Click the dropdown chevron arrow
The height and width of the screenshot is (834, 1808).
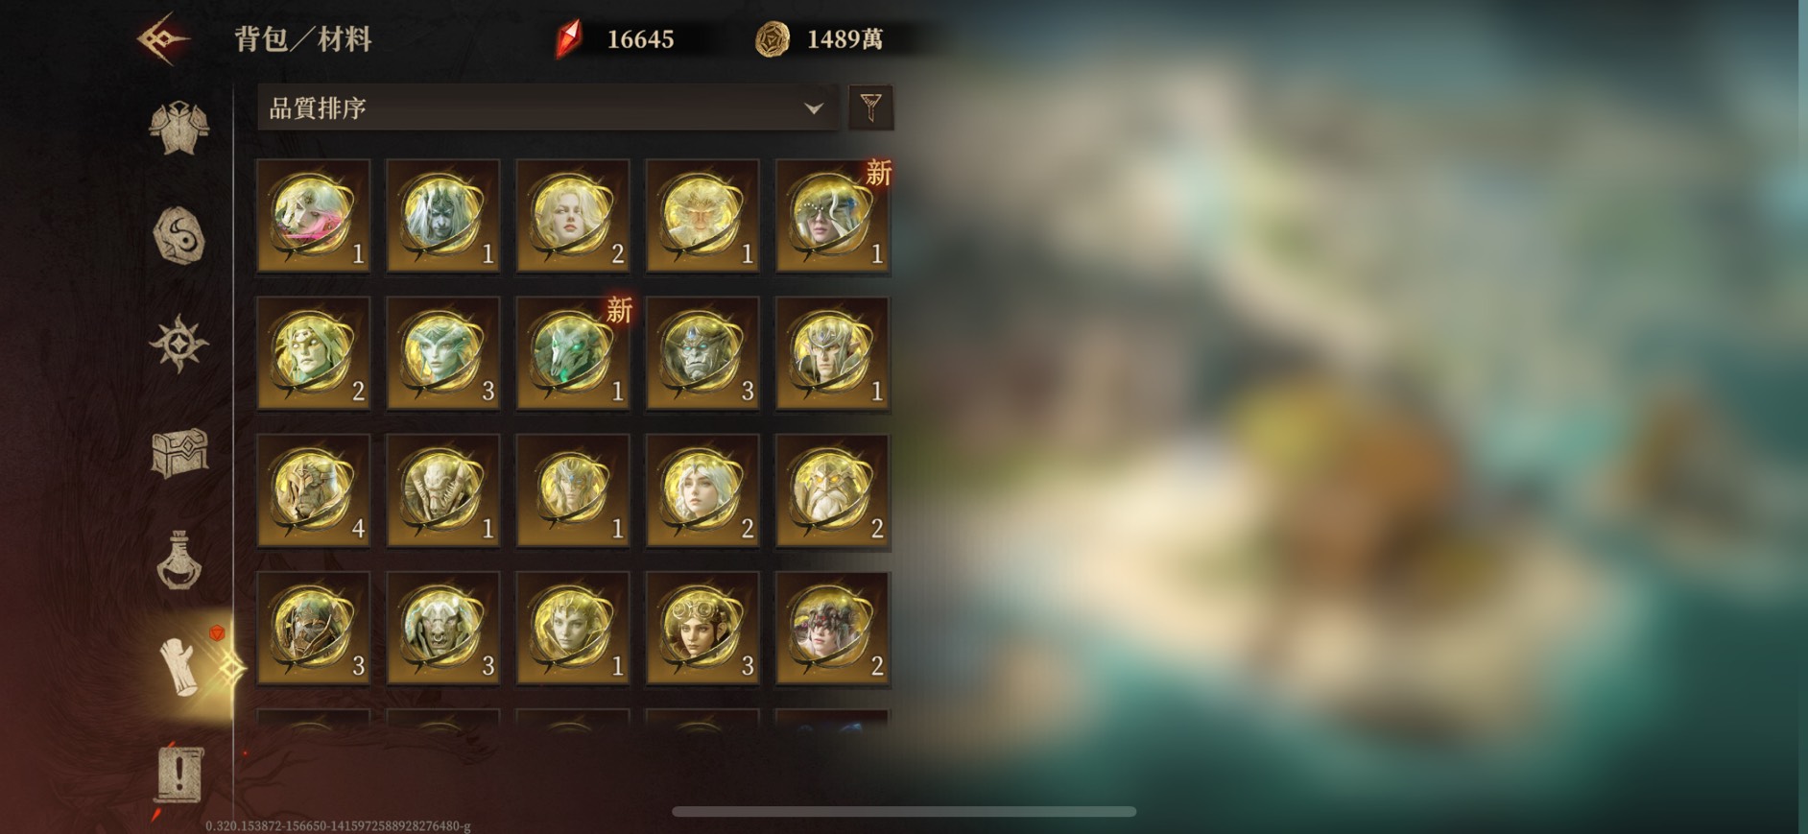click(x=814, y=108)
